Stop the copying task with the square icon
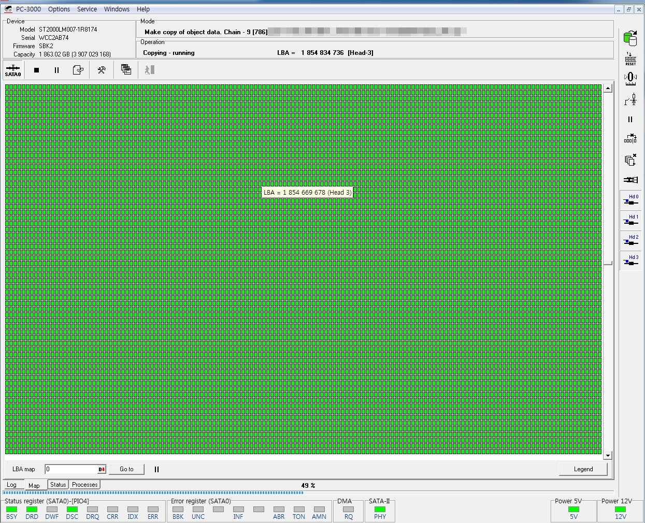This screenshot has height=523, width=645. tap(36, 70)
